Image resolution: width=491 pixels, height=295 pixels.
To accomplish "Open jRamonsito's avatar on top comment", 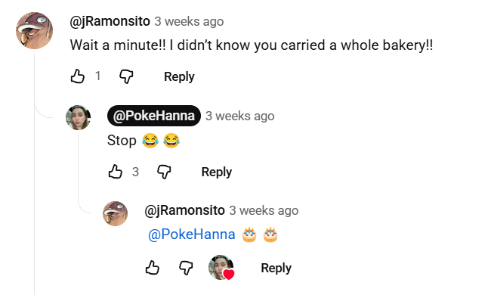I will pos(35,30).
